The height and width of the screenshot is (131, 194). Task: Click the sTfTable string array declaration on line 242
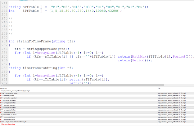(x=78, y=7)
